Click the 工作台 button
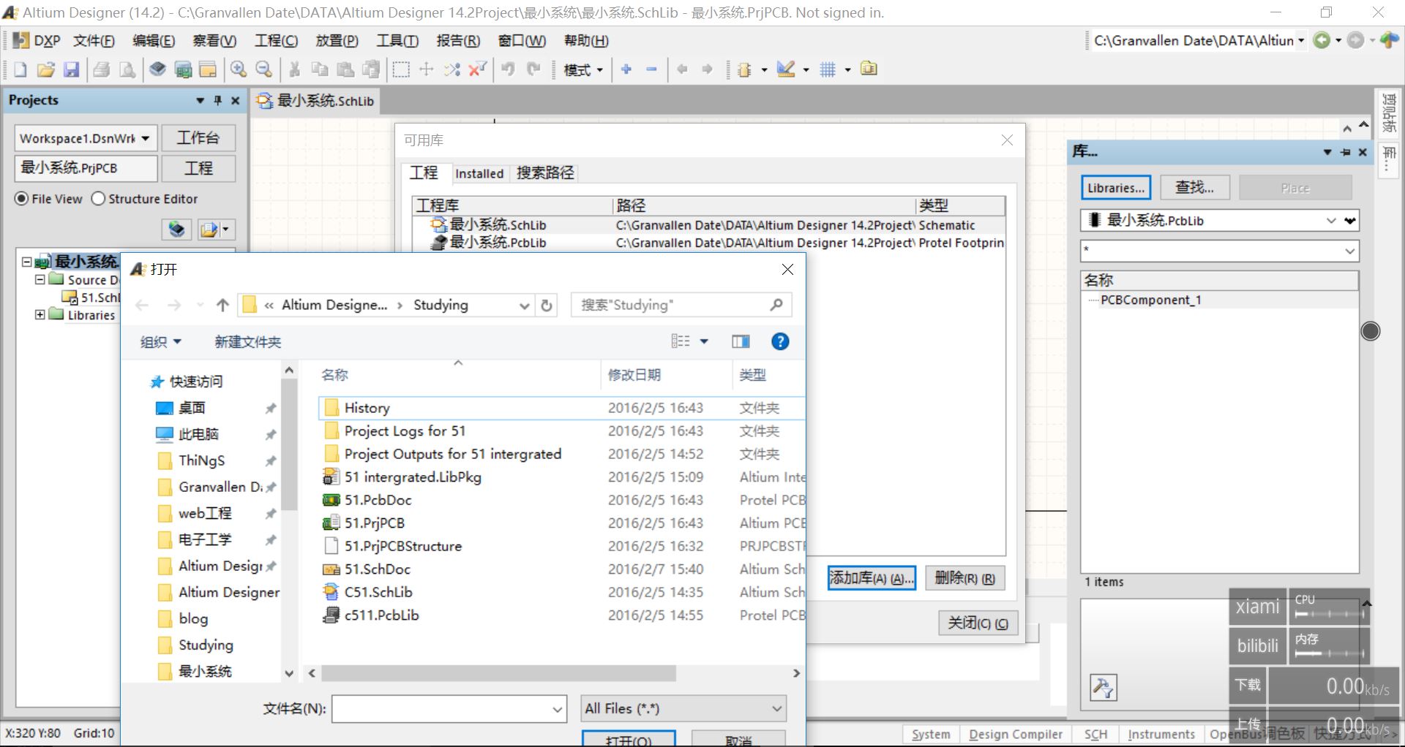 pyautogui.click(x=198, y=138)
